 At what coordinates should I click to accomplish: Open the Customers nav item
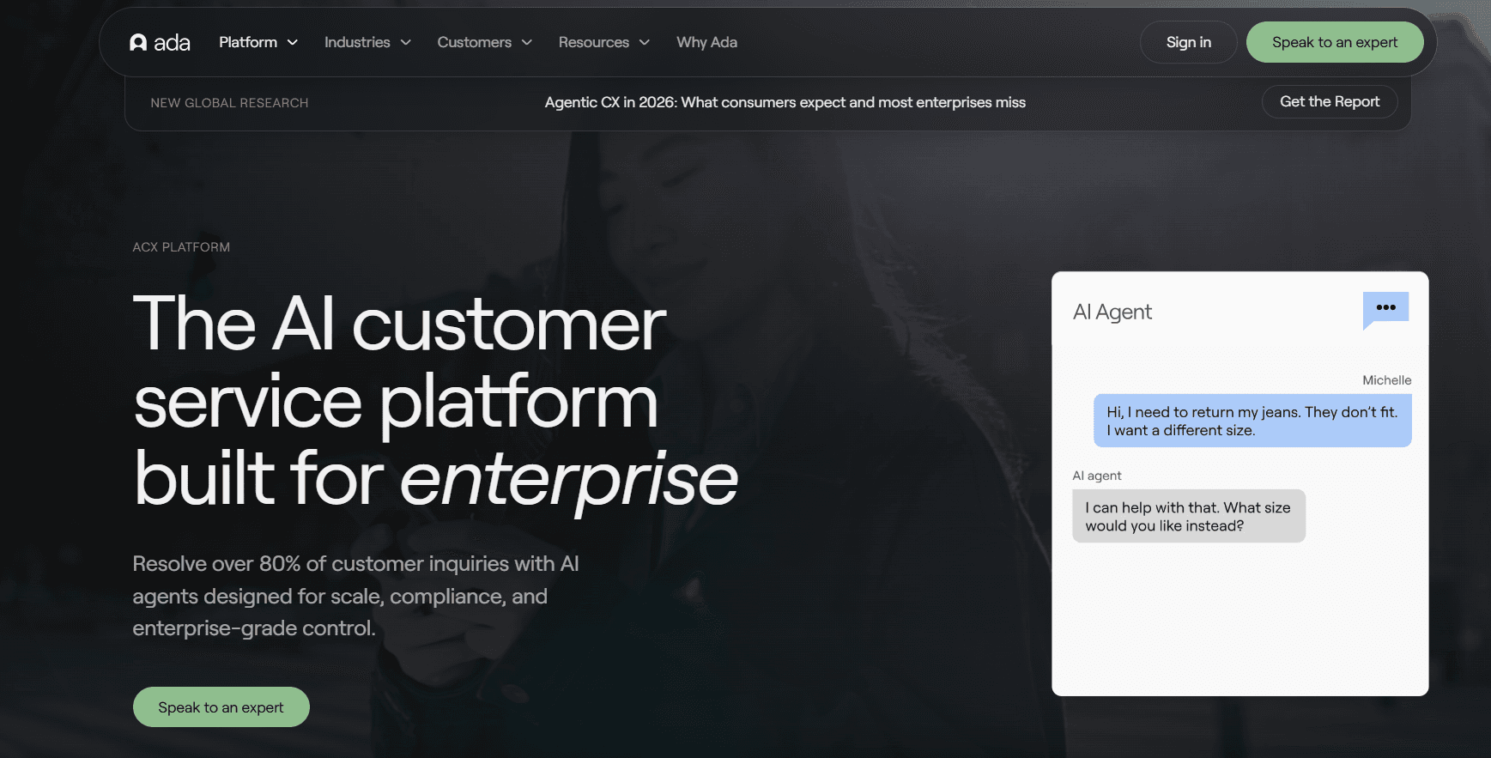(x=475, y=42)
